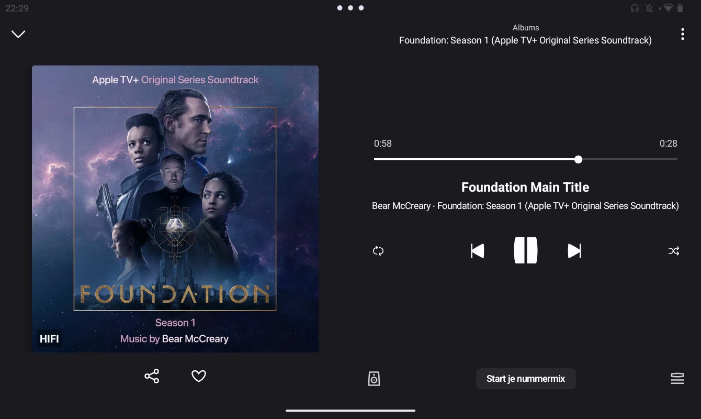Add song to favorites with heart icon

(x=199, y=376)
